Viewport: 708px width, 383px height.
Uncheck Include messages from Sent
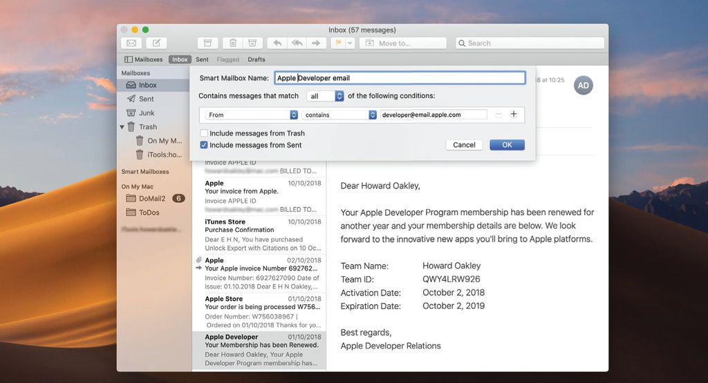coord(204,145)
